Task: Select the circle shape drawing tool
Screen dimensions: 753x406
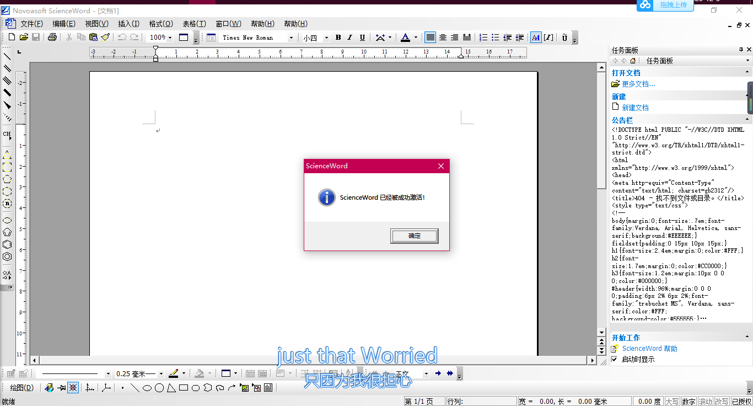Action: click(x=159, y=388)
